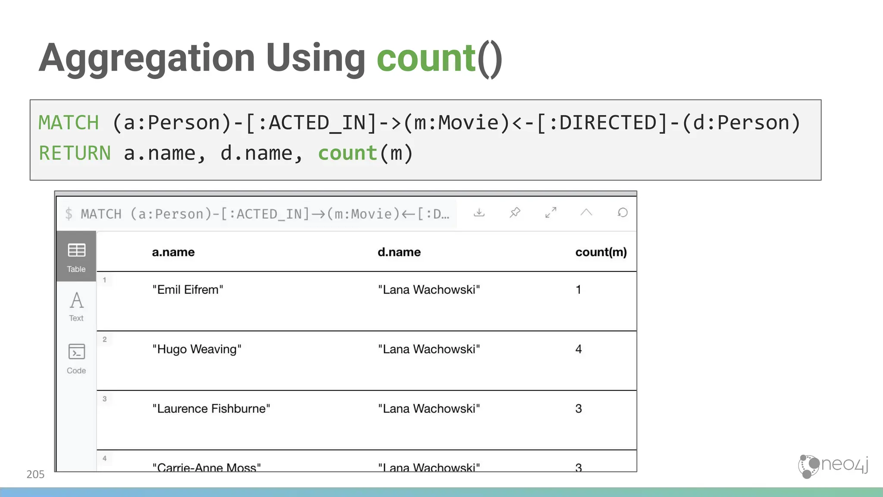Click the MATCH keyword in the code box
This screenshot has height=497, width=883.
click(69, 123)
